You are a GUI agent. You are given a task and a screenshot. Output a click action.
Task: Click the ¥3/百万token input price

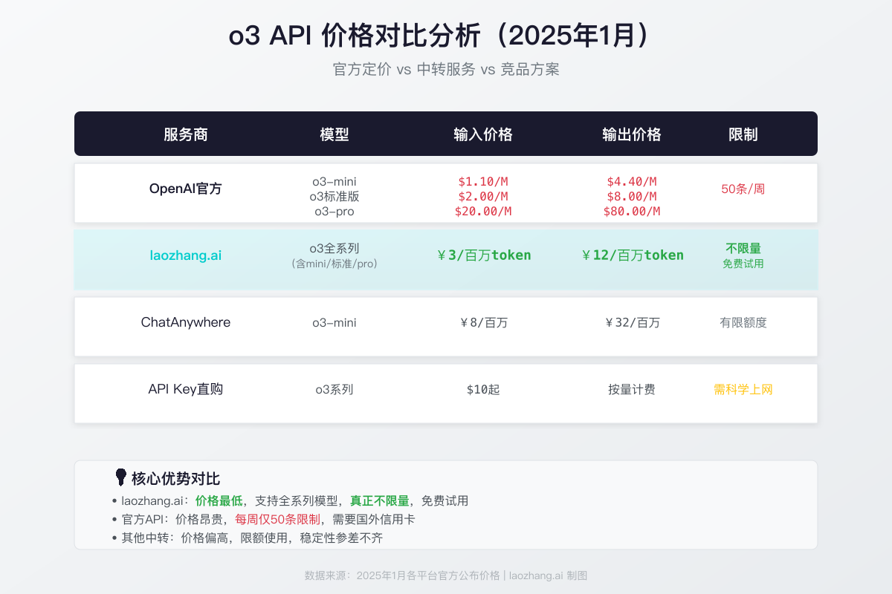click(x=483, y=255)
